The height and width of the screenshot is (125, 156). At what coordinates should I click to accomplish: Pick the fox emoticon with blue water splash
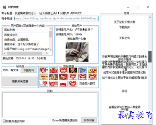[44, 84]
